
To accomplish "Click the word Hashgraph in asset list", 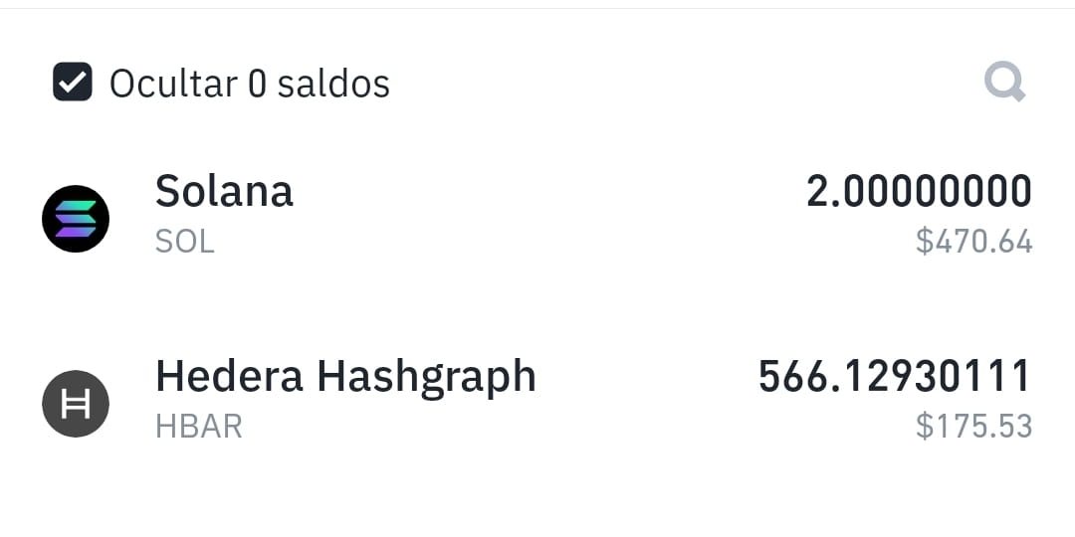I will 426,378.
